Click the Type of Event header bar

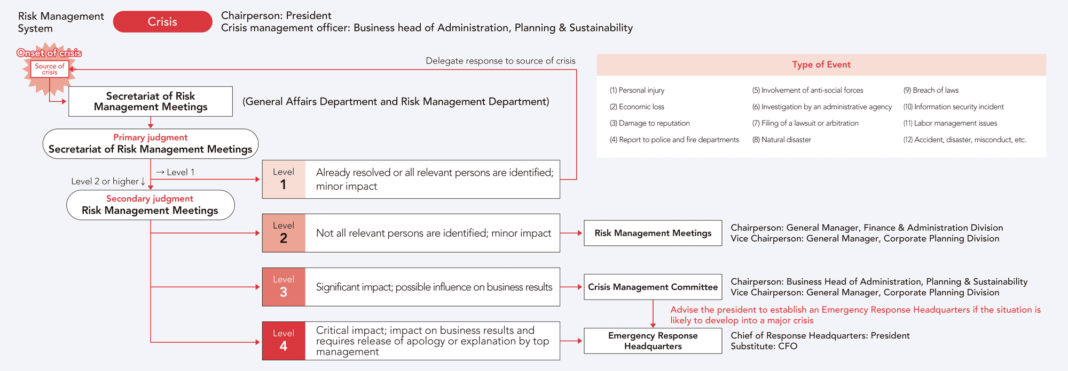click(821, 64)
